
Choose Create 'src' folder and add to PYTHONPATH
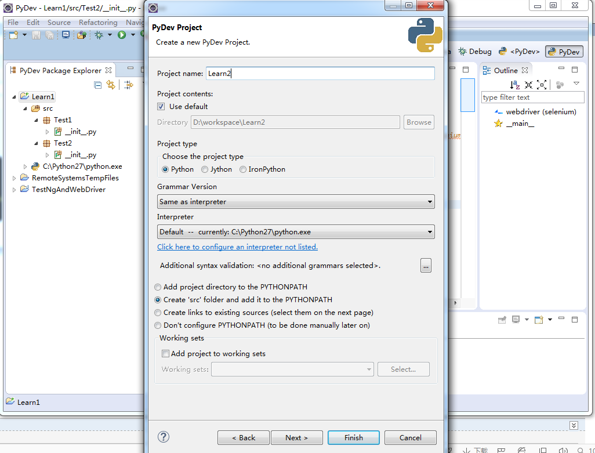[158, 300]
